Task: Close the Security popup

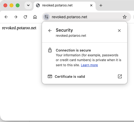Action: pos(119,31)
